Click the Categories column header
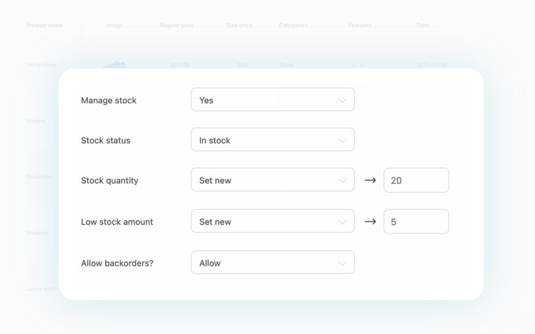The height and width of the screenshot is (334, 535). point(293,25)
